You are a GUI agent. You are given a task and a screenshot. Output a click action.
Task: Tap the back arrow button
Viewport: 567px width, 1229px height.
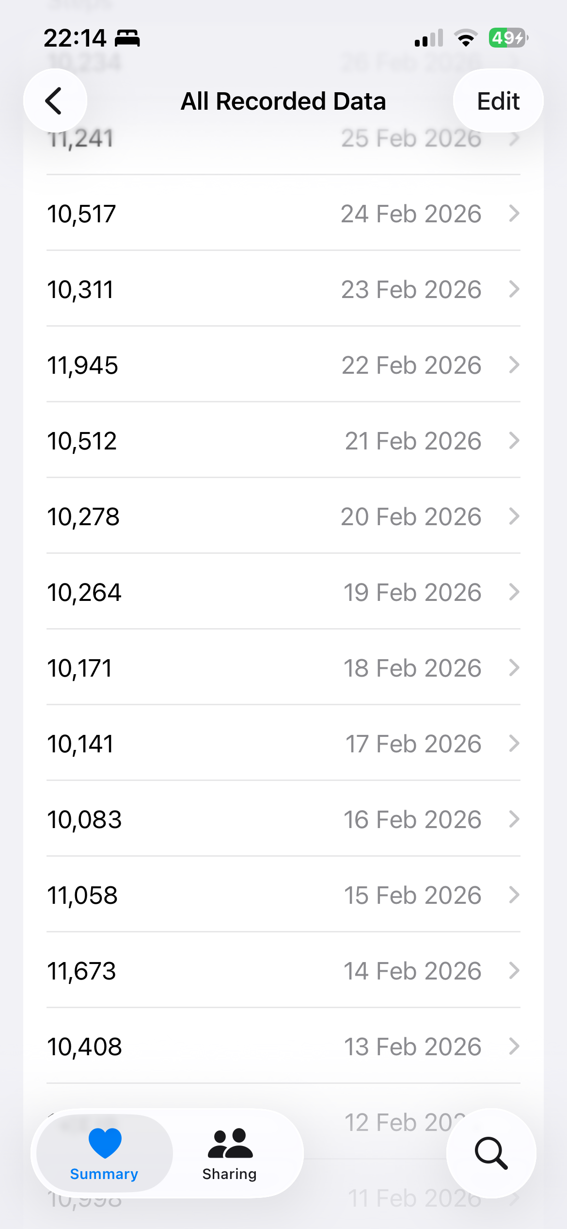(55, 101)
